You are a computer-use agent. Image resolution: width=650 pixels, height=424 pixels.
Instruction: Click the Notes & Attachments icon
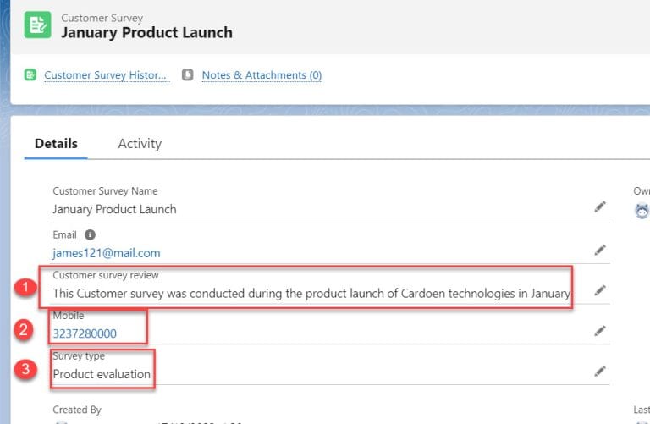pos(188,75)
